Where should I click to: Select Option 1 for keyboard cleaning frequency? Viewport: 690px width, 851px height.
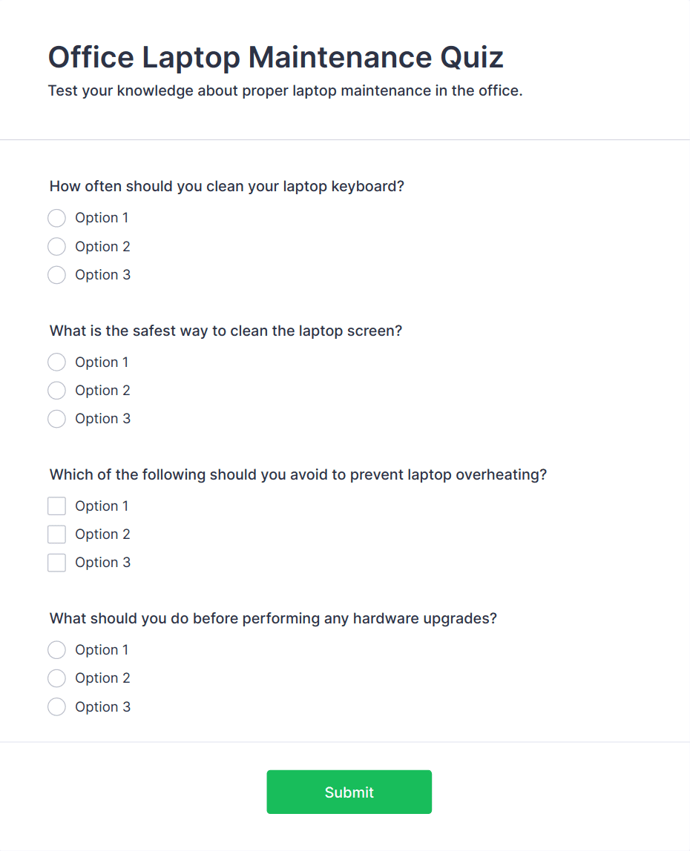tap(56, 218)
